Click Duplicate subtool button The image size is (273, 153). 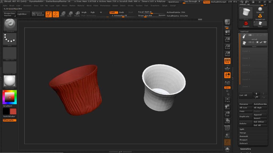pyautogui.click(x=246, y=117)
